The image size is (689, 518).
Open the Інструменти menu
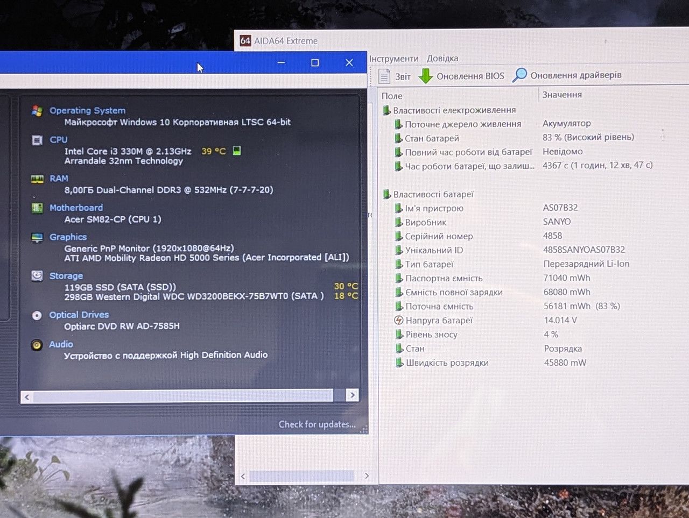[x=393, y=59]
